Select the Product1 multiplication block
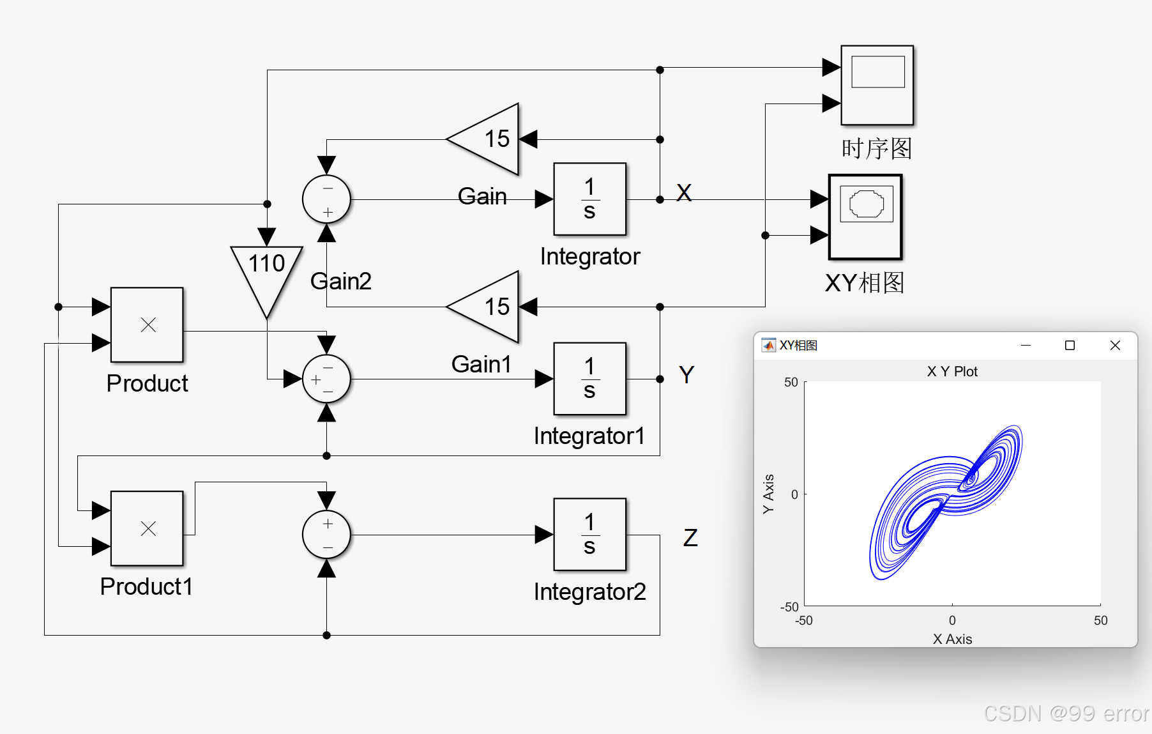Image resolution: width=1152 pixels, height=734 pixels. (x=146, y=528)
